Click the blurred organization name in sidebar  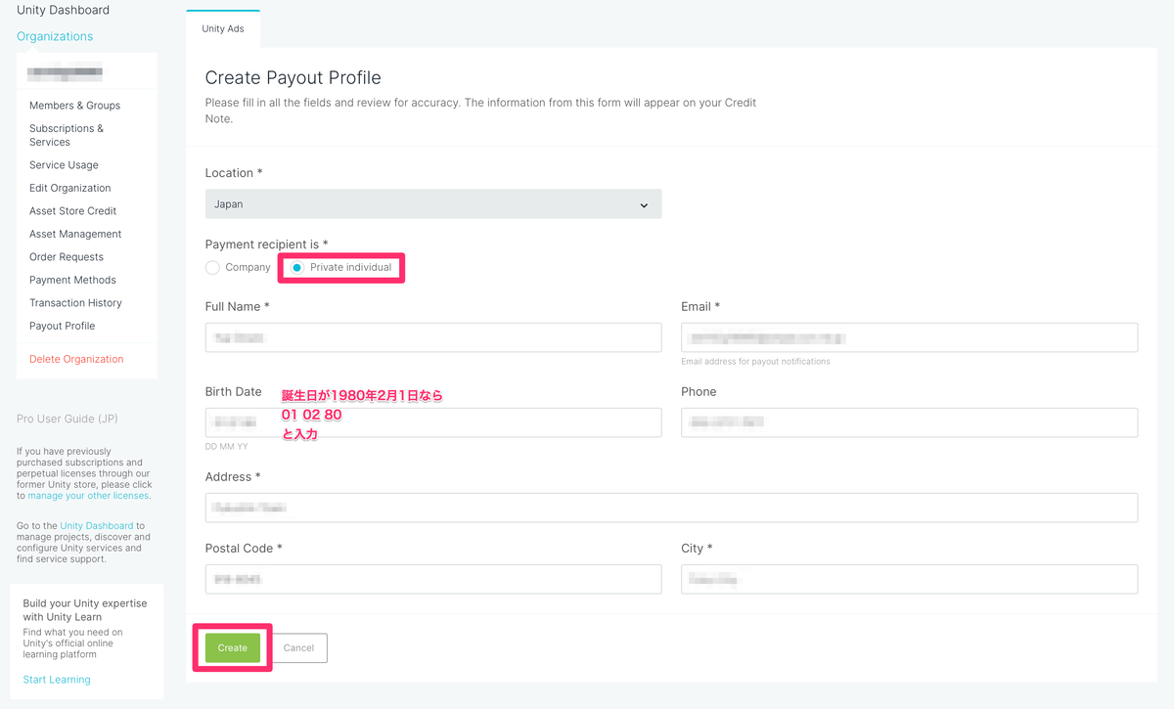pos(65,71)
